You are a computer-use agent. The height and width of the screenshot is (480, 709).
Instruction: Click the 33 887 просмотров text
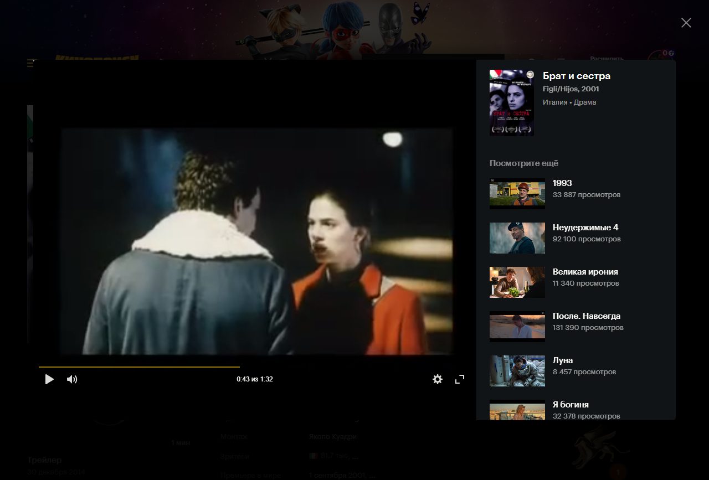587,195
